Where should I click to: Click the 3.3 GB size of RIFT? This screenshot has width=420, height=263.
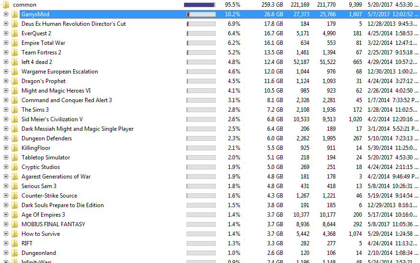tap(275, 243)
